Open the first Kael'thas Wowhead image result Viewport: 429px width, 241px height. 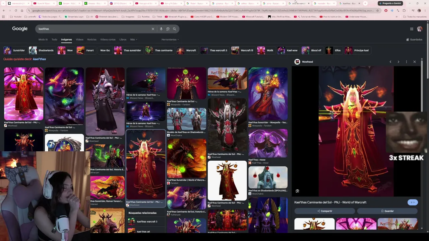tap(23, 94)
